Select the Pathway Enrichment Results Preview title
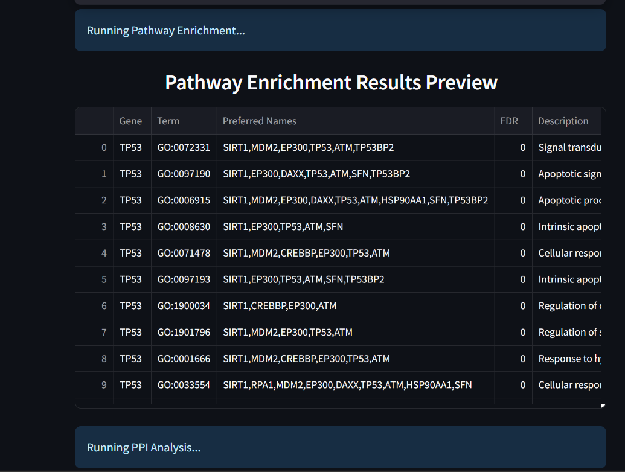The width and height of the screenshot is (625, 472). (331, 83)
